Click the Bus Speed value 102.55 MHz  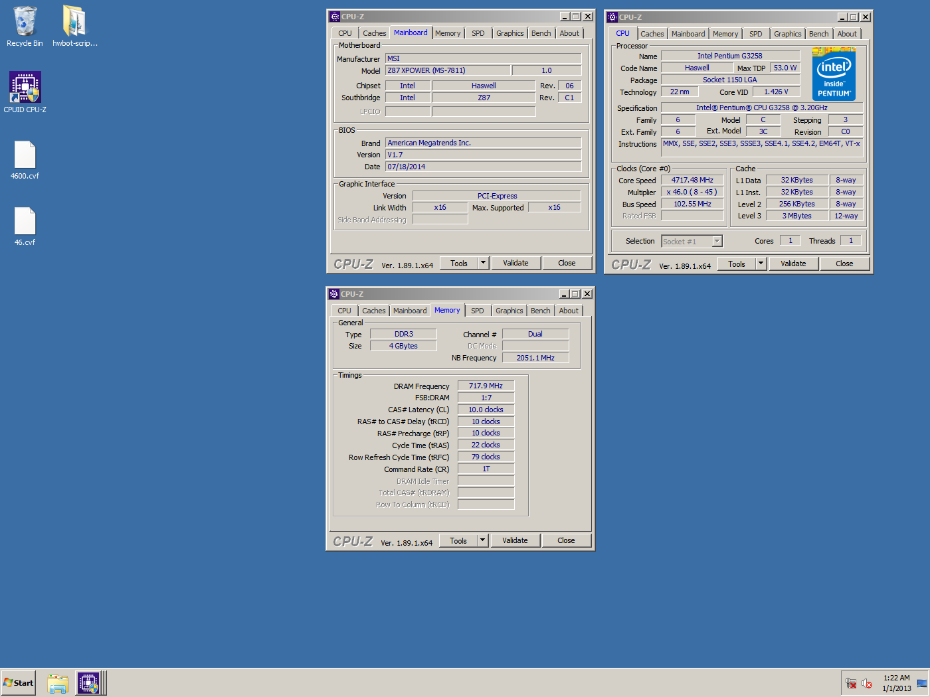(692, 204)
